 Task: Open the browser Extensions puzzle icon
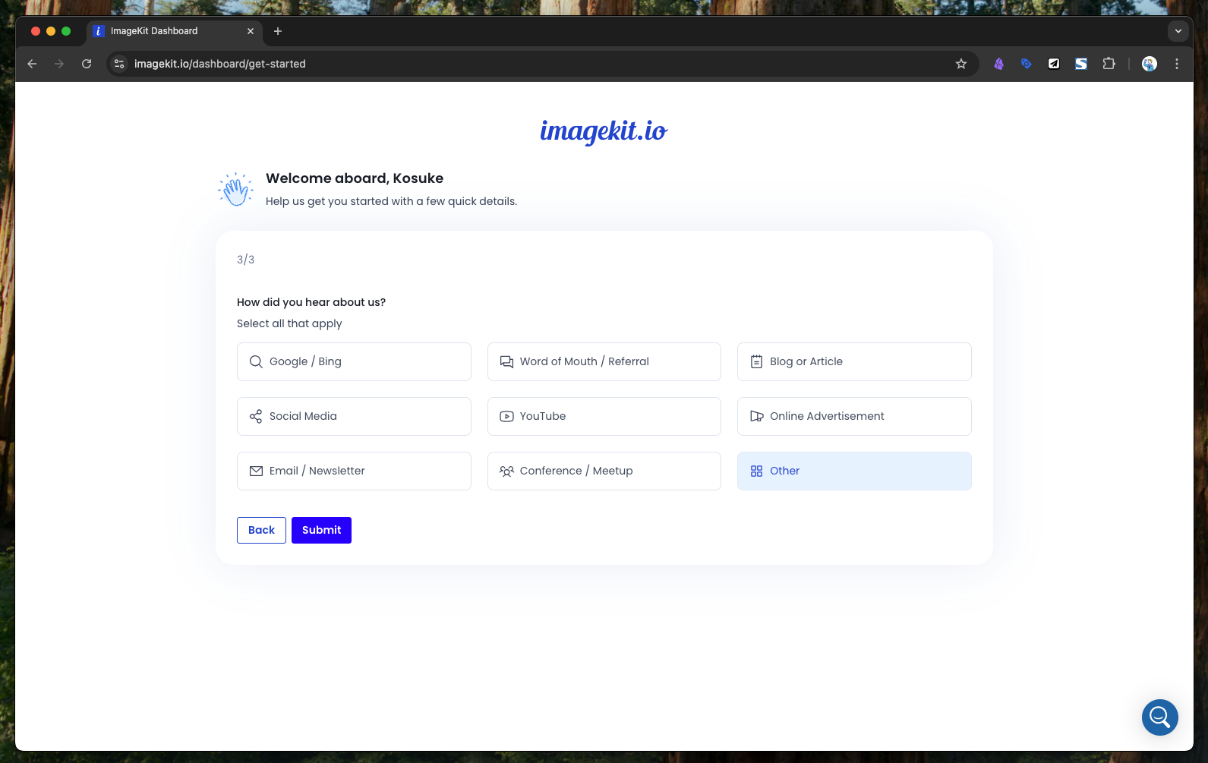pyautogui.click(x=1109, y=64)
